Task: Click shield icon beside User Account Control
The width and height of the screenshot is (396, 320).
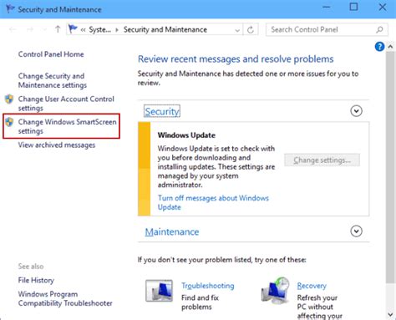Action: [9, 99]
